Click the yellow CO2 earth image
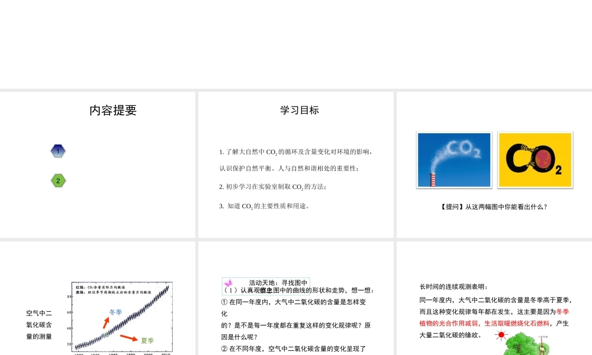Viewport: 592px width, 355px height. [x=535, y=160]
